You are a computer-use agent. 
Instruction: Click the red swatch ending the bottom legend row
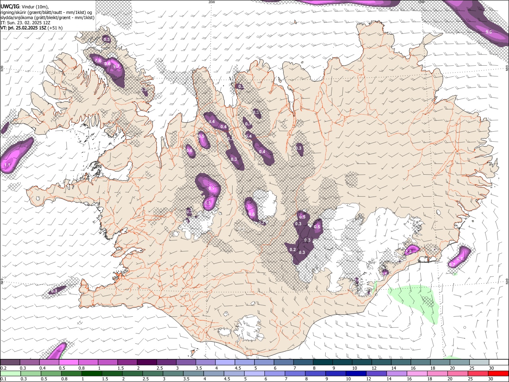point(498,373)
